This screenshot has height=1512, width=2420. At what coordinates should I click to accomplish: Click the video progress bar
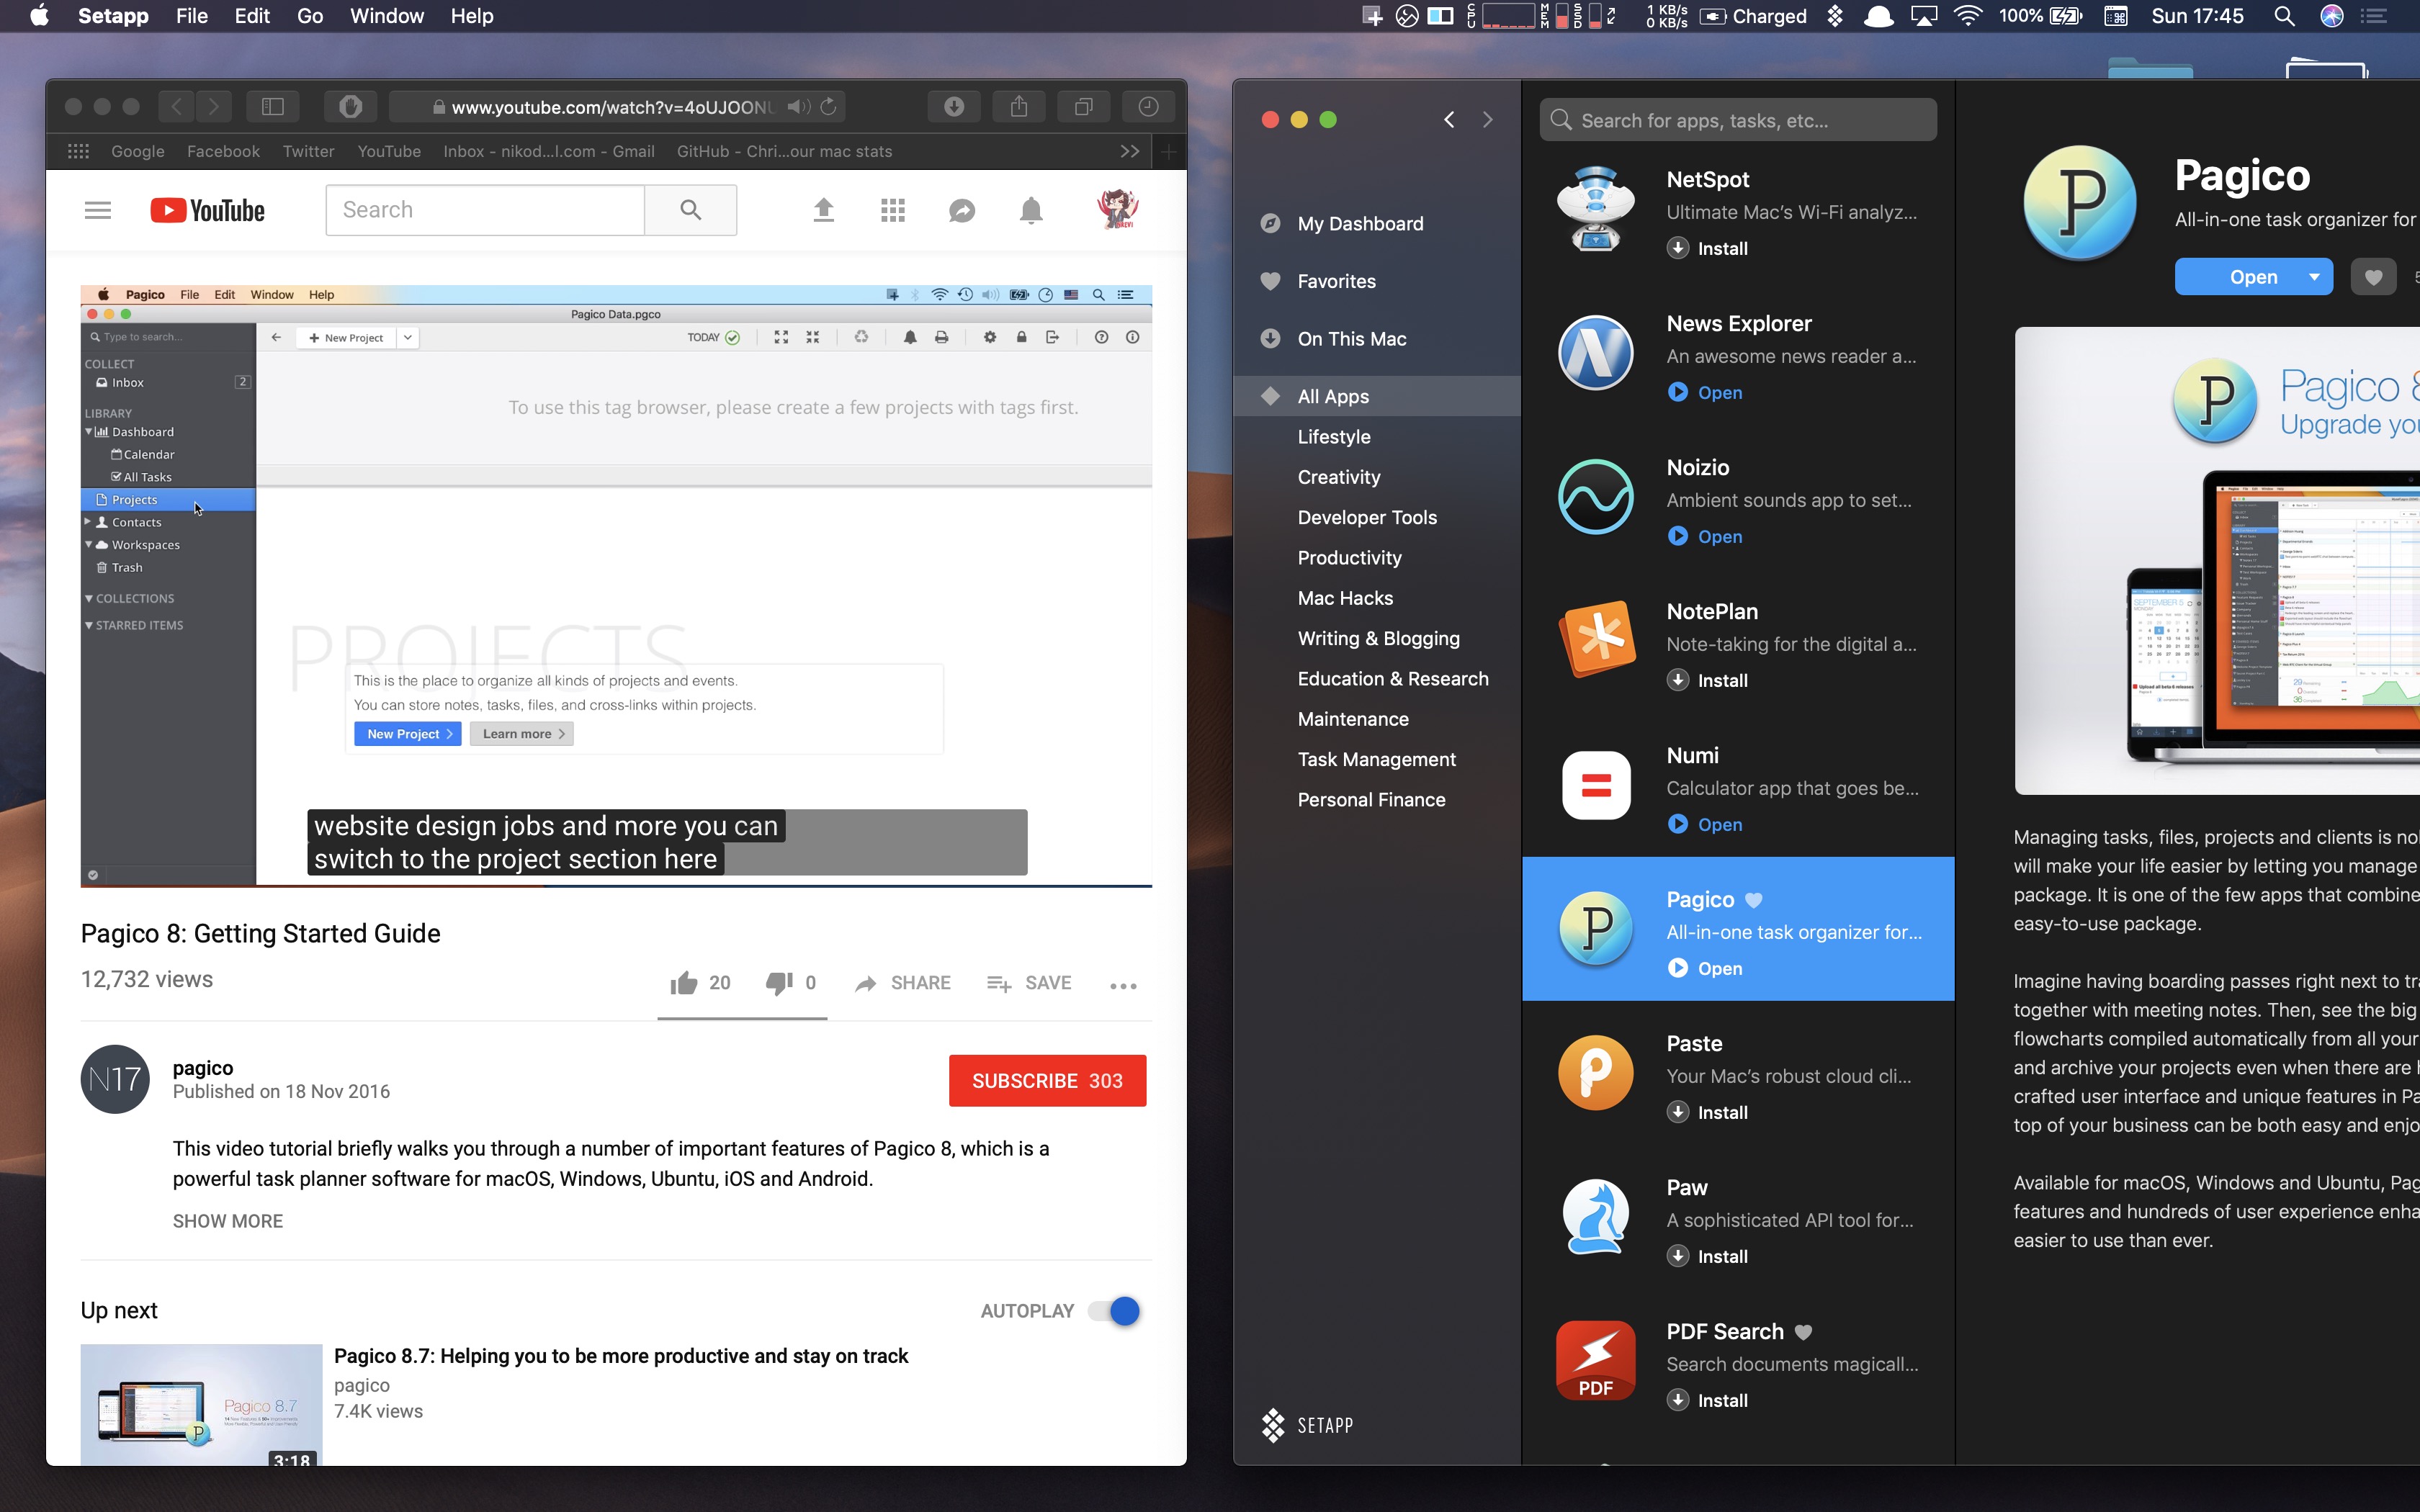[616, 886]
